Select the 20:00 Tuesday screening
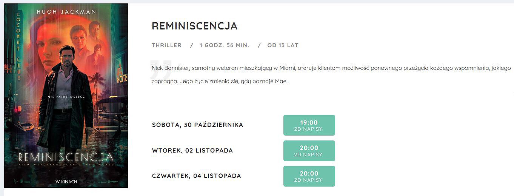This screenshot has height=196, width=514. point(309,151)
